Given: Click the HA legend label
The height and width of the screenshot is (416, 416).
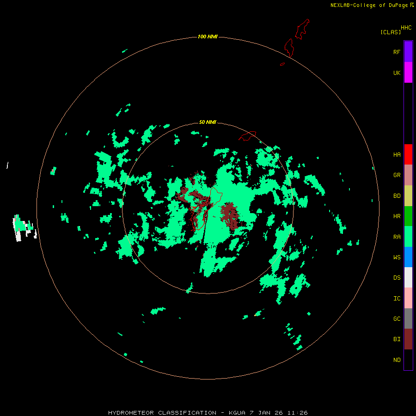Looking at the screenshot, I should coord(397,154).
